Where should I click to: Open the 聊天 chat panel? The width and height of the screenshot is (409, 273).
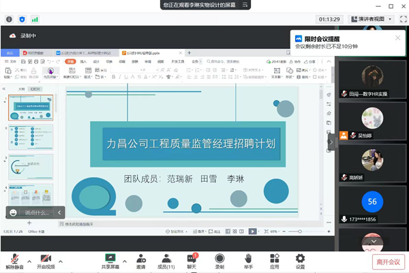tap(192, 259)
